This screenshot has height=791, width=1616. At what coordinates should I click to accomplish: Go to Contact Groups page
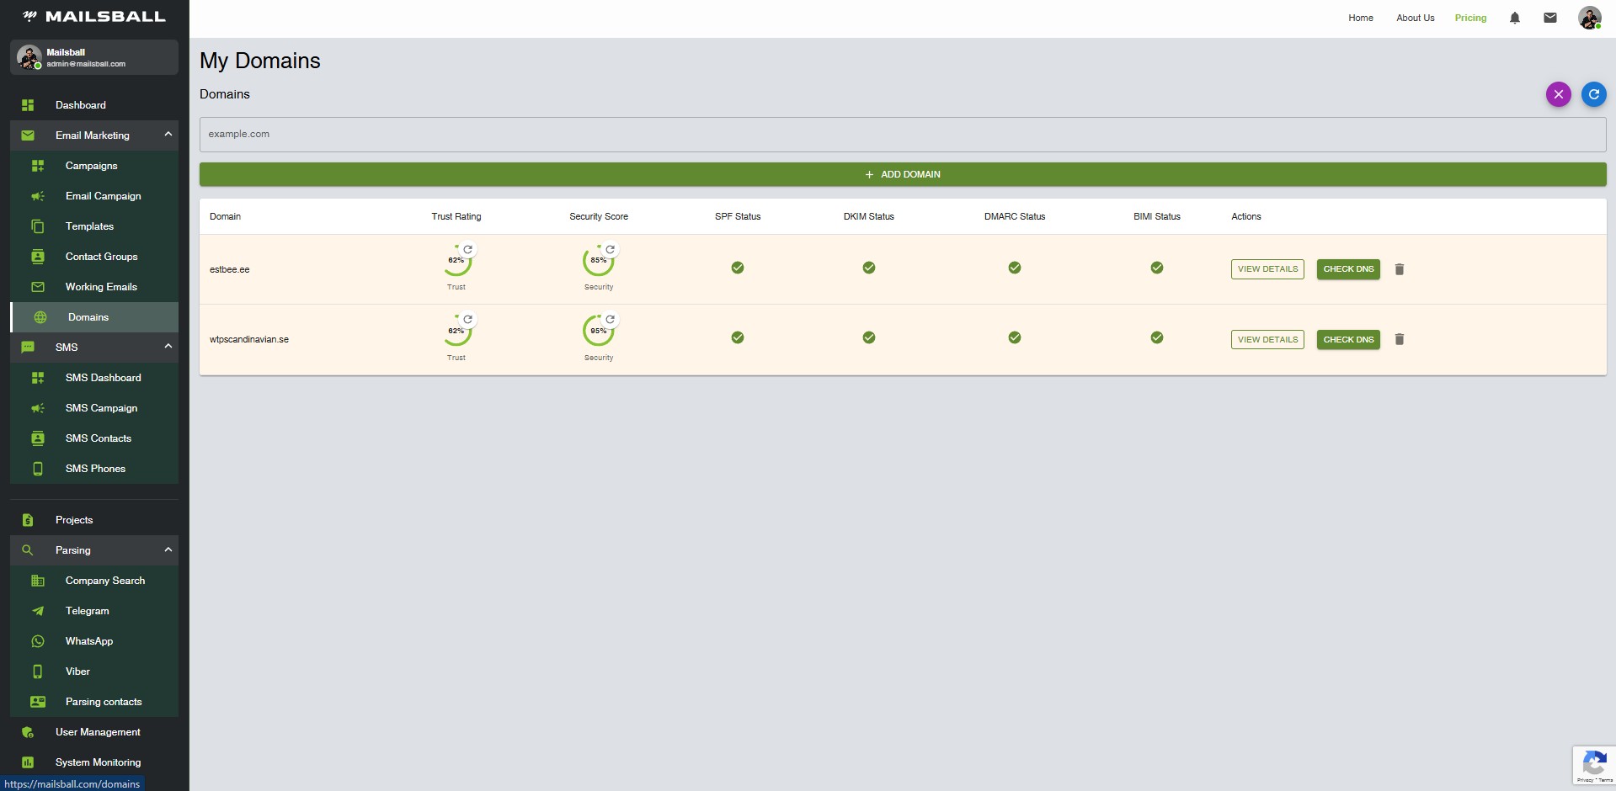click(101, 257)
